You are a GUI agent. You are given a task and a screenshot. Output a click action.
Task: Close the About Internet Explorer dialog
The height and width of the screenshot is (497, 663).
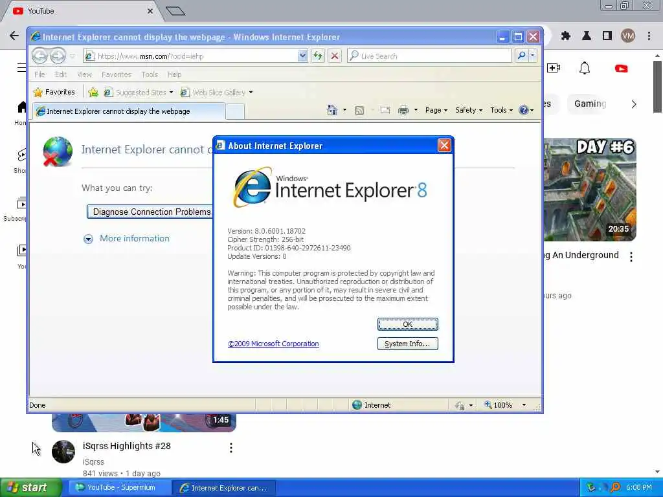444,146
